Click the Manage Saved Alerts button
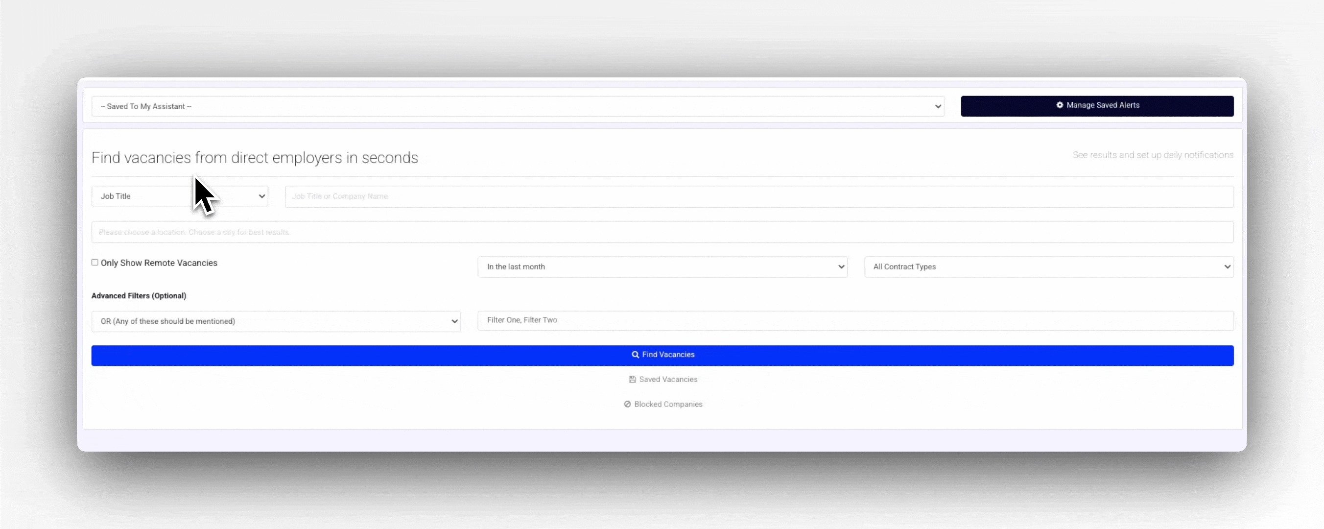Viewport: 1324px width, 529px height. tap(1097, 106)
